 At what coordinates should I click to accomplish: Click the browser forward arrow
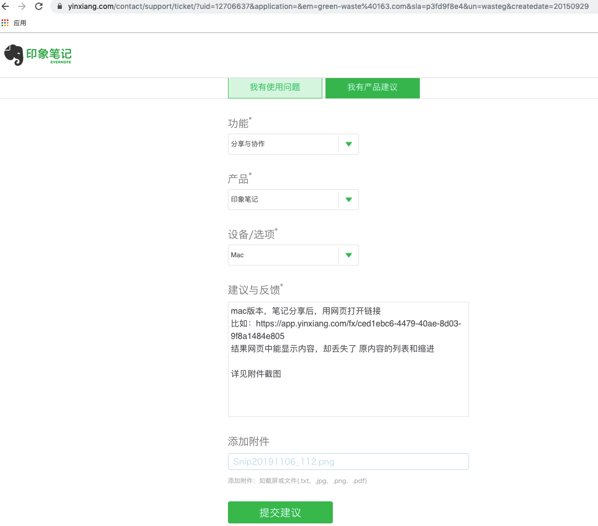pos(22,6)
